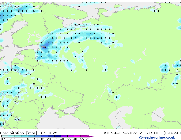Click the 2–5 mm legend color box
The width and height of the screenshot is (181, 140).
[25, 136]
